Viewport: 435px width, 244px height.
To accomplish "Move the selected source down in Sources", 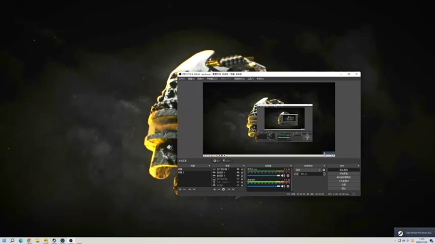I will [233, 189].
